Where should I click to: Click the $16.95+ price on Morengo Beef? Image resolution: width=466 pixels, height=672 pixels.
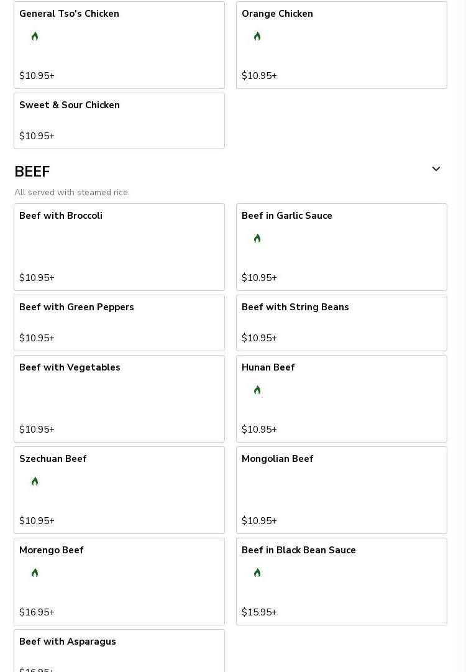37,612
